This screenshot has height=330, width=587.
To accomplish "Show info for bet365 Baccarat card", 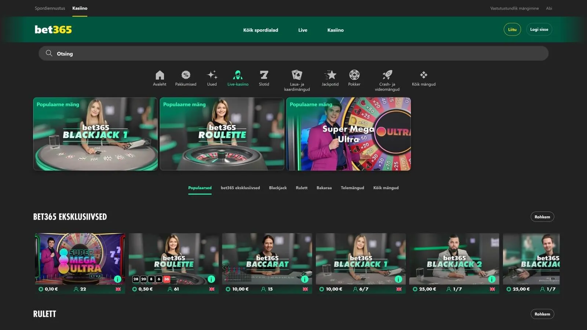I will coord(305,279).
